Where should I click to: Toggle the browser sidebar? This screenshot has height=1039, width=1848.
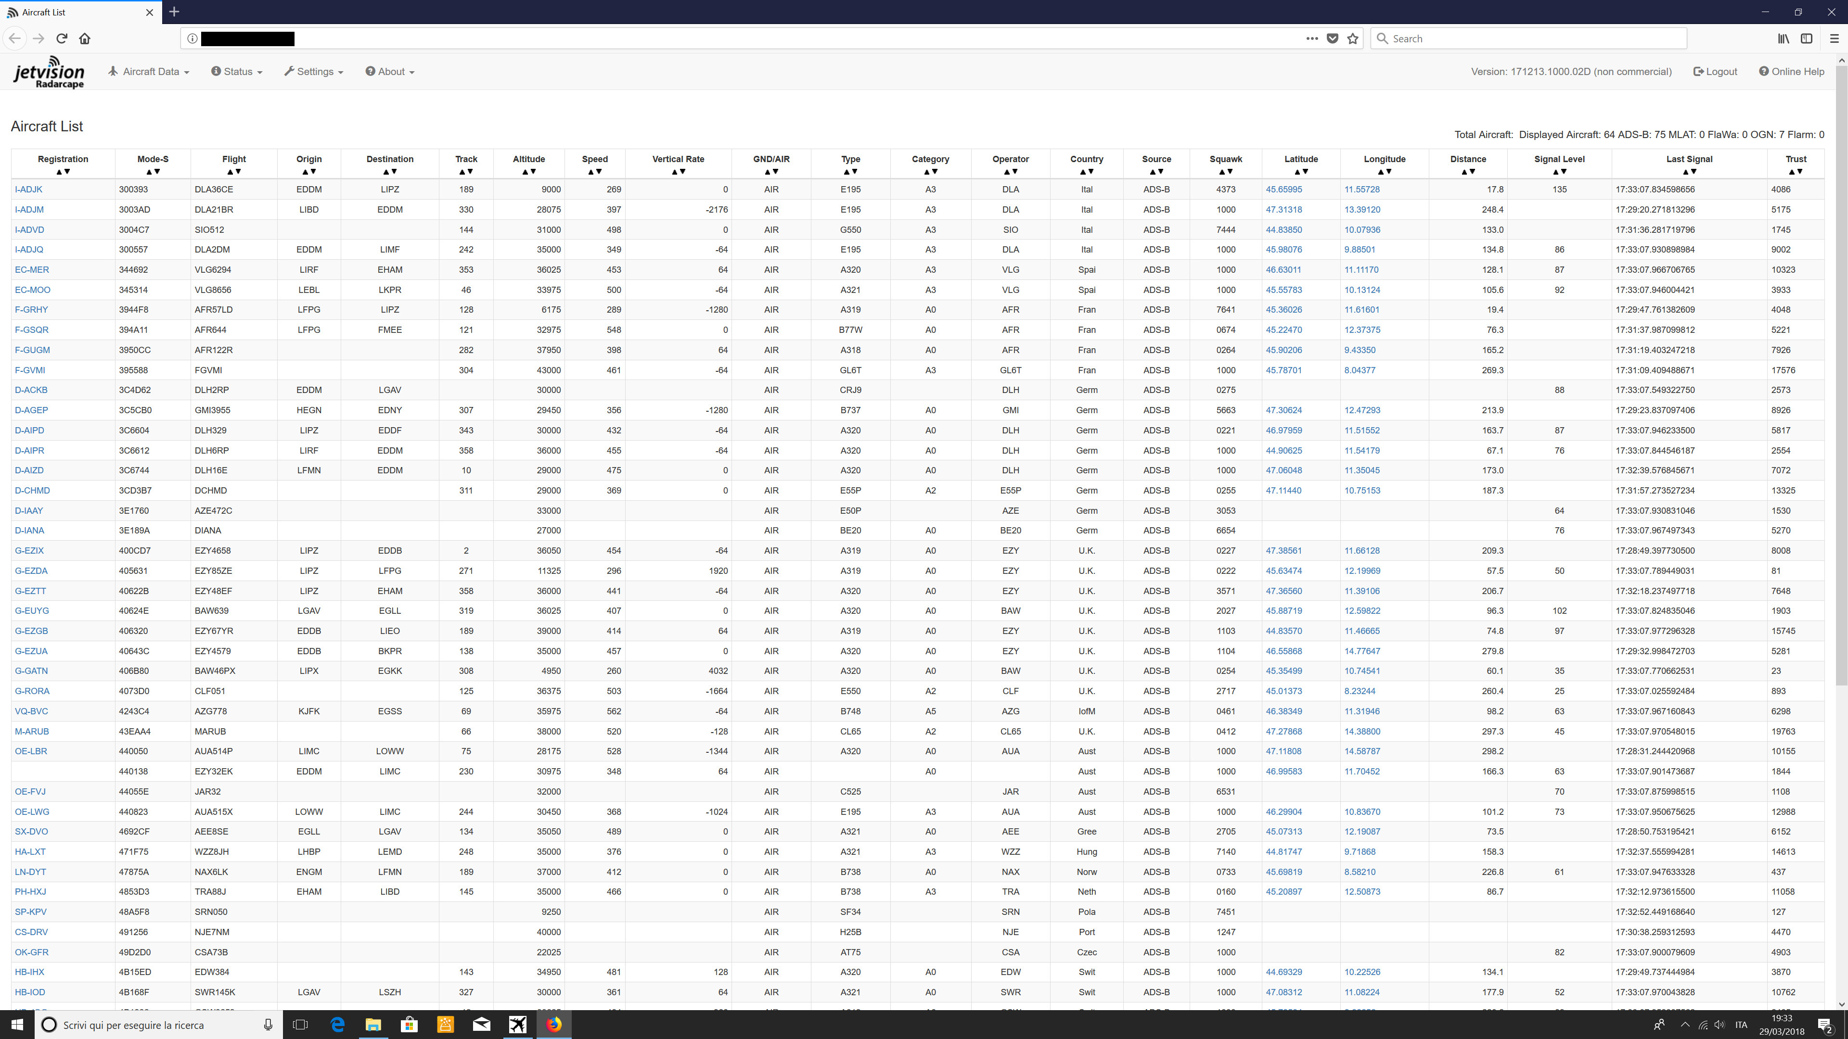[x=1807, y=38]
